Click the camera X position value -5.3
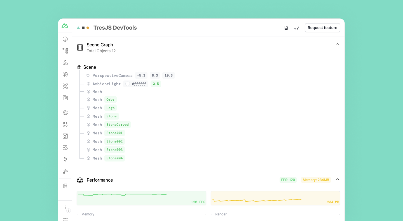 pyautogui.click(x=141, y=75)
